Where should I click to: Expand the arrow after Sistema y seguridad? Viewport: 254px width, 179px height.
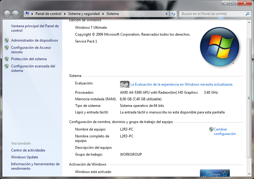coord(103,14)
